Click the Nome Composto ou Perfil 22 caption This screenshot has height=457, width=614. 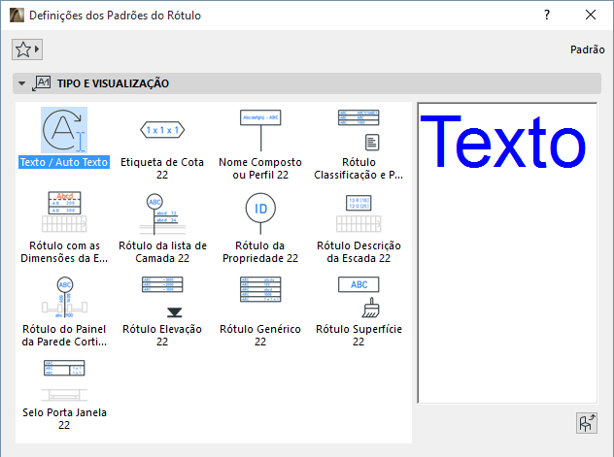pos(260,169)
